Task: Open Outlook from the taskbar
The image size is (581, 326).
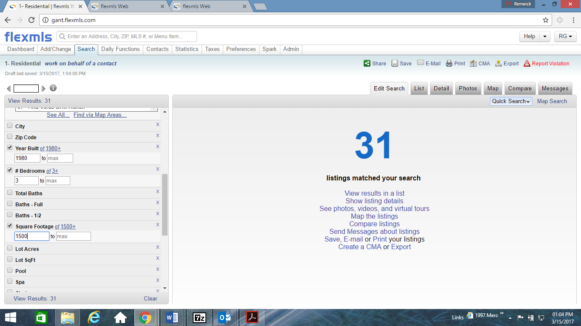Action: [224, 318]
